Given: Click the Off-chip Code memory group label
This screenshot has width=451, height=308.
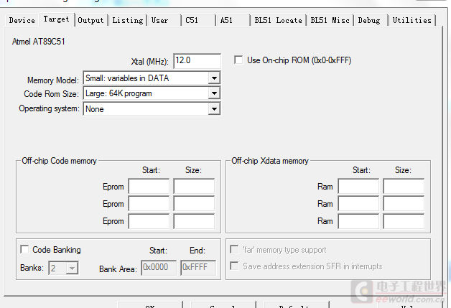Looking at the screenshot, I should pyautogui.click(x=60, y=161).
